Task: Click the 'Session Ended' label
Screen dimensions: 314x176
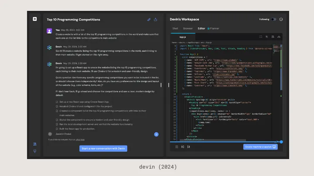Action: (x=63, y=134)
